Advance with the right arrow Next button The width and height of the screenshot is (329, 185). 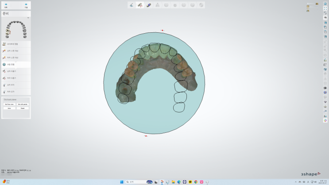point(26,5)
